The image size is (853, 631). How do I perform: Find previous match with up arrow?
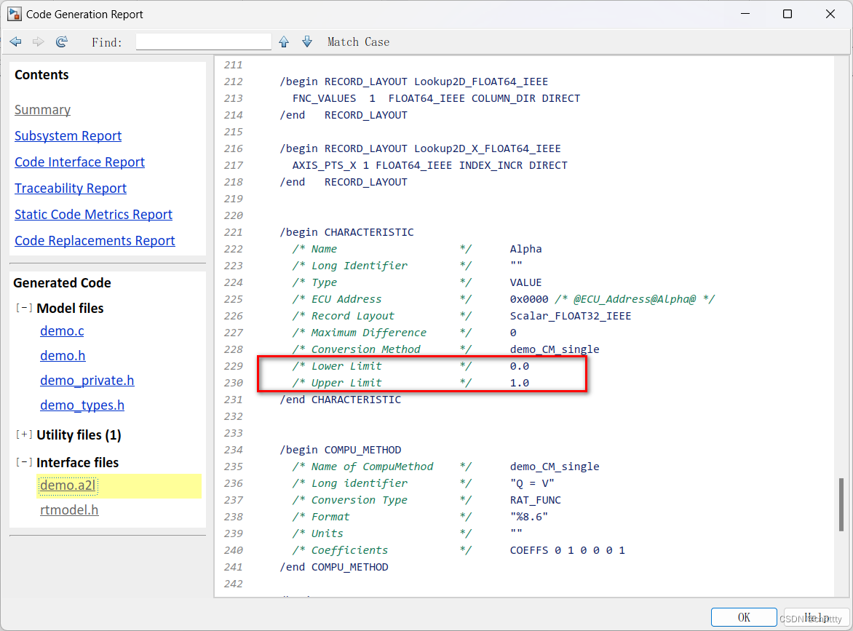pyautogui.click(x=284, y=42)
